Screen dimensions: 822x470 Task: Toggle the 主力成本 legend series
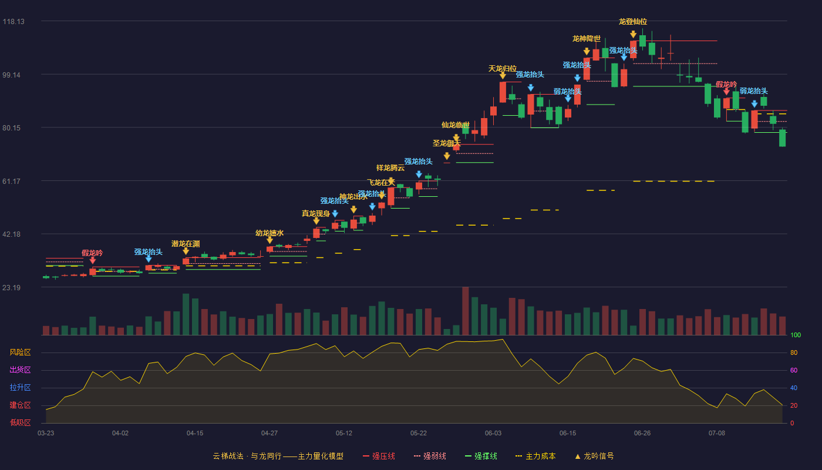click(x=535, y=456)
